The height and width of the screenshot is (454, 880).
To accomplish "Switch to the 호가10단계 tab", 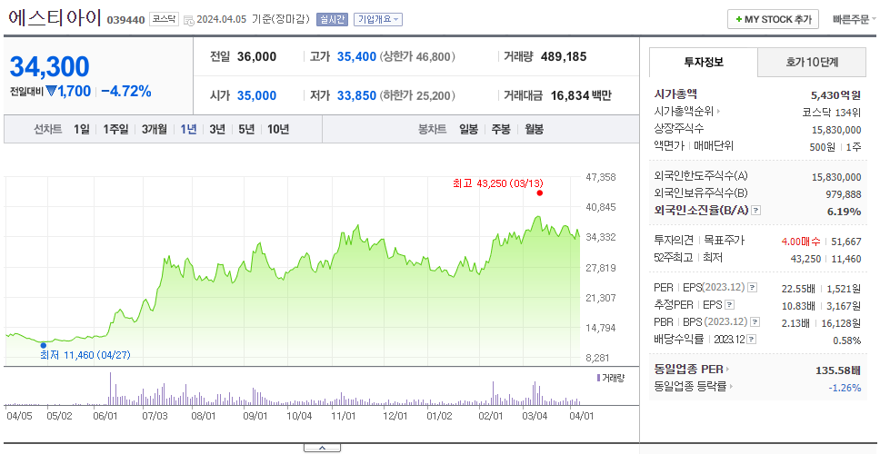I will click(x=812, y=63).
